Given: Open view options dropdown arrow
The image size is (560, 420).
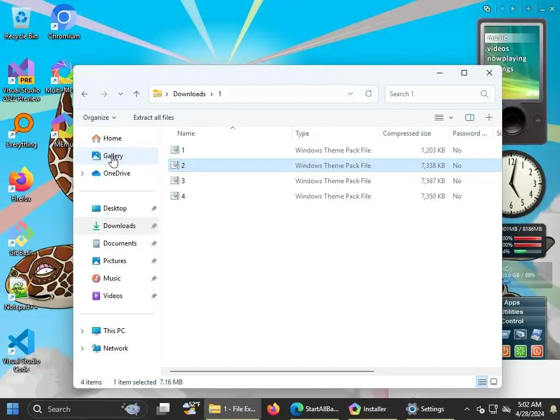Looking at the screenshot, I should (451, 118).
